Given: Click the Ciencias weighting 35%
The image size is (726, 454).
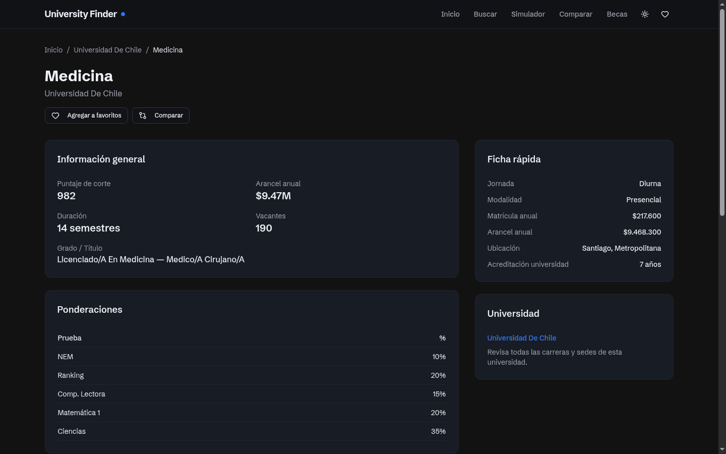Looking at the screenshot, I should 438,431.
